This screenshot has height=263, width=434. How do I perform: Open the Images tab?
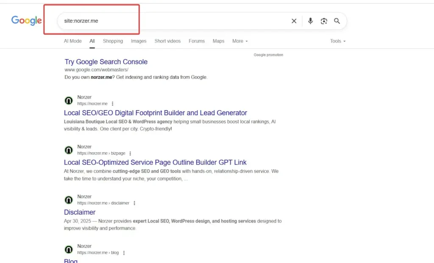point(139,41)
